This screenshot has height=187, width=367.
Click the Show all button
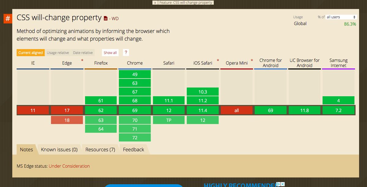coord(110,53)
